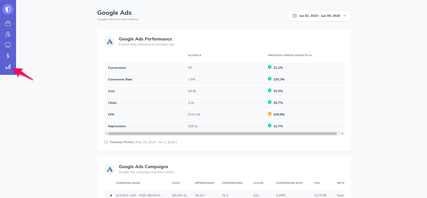The height and width of the screenshot is (198, 427).
Task: Open the monitor icon in the sidebar
Action: 8,45
